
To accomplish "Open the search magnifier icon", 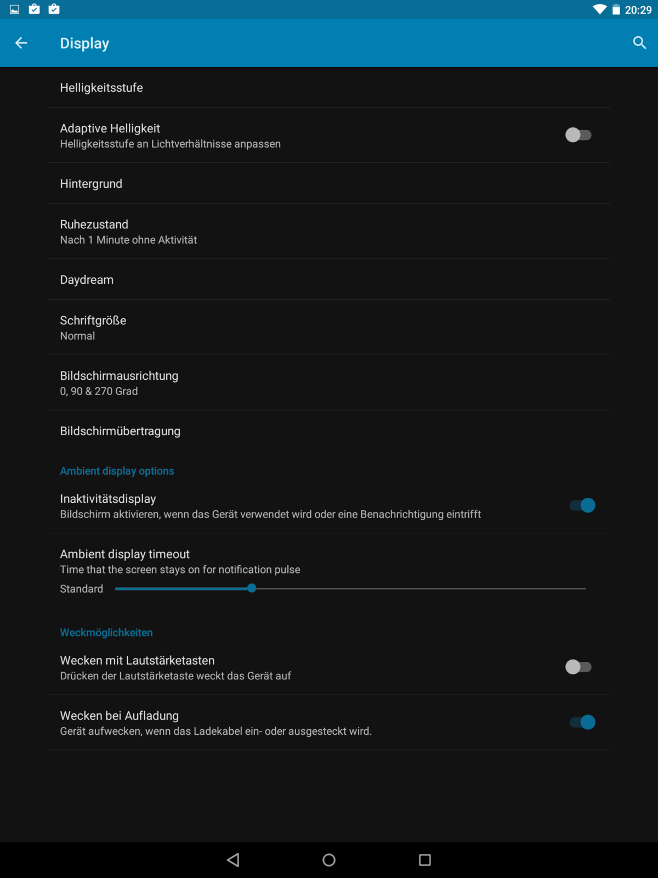I will [639, 43].
